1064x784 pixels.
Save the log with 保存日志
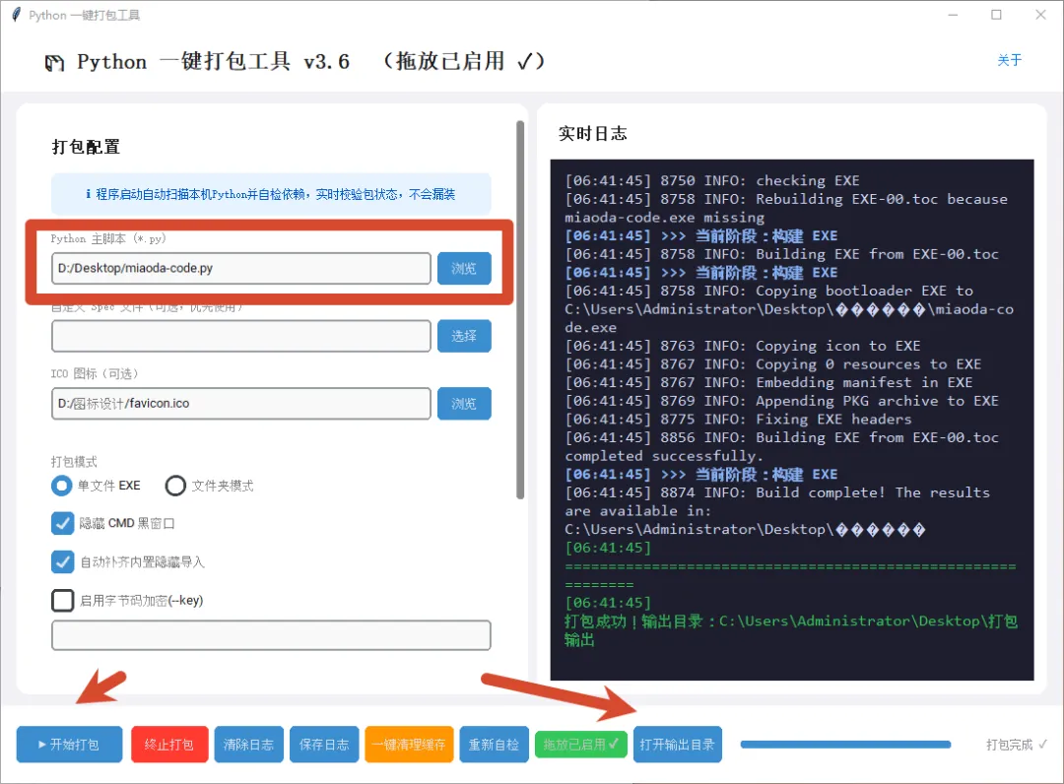[x=324, y=745]
